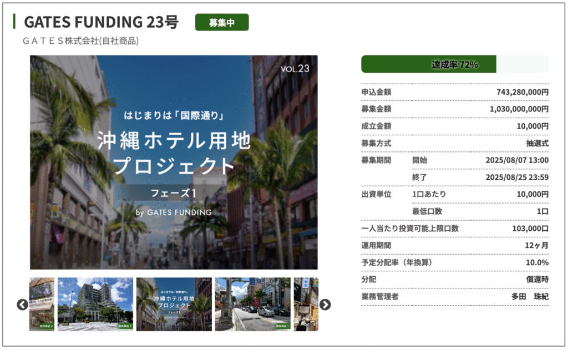
Task: Click the 分配 value 償還時
Action: (x=537, y=280)
